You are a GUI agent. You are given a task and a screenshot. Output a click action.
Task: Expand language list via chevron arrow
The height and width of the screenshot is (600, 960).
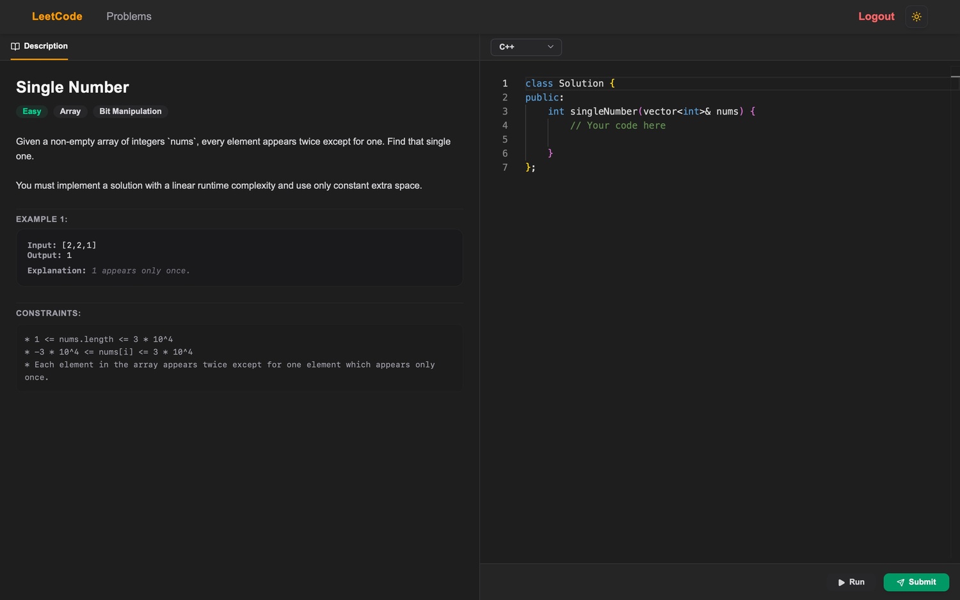click(x=550, y=47)
